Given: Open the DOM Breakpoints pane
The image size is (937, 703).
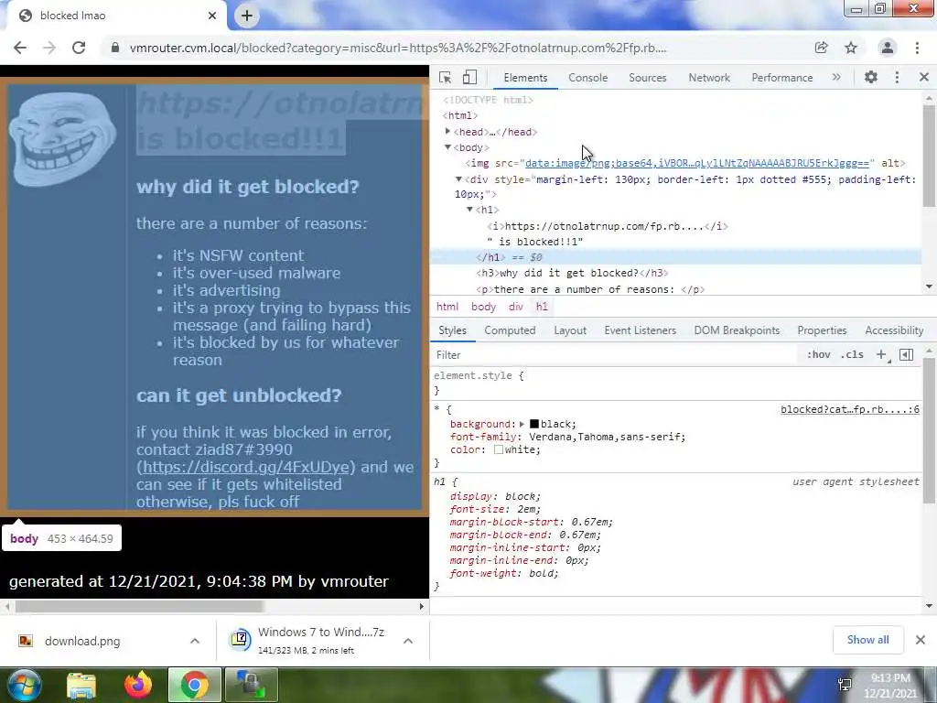Looking at the screenshot, I should pyautogui.click(x=737, y=330).
